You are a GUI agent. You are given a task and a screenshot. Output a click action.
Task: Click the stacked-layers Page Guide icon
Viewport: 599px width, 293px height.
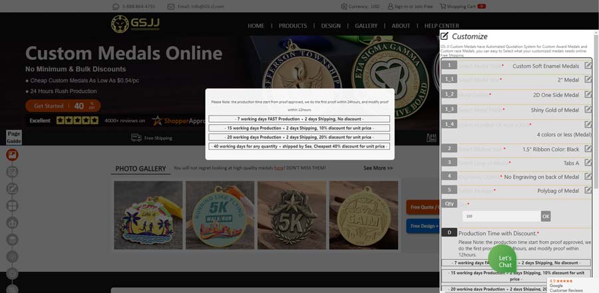(x=12, y=240)
